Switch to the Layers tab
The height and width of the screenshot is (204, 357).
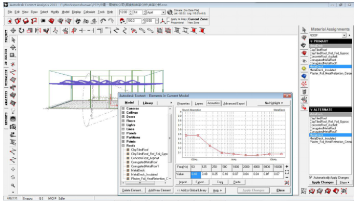coord(199,103)
